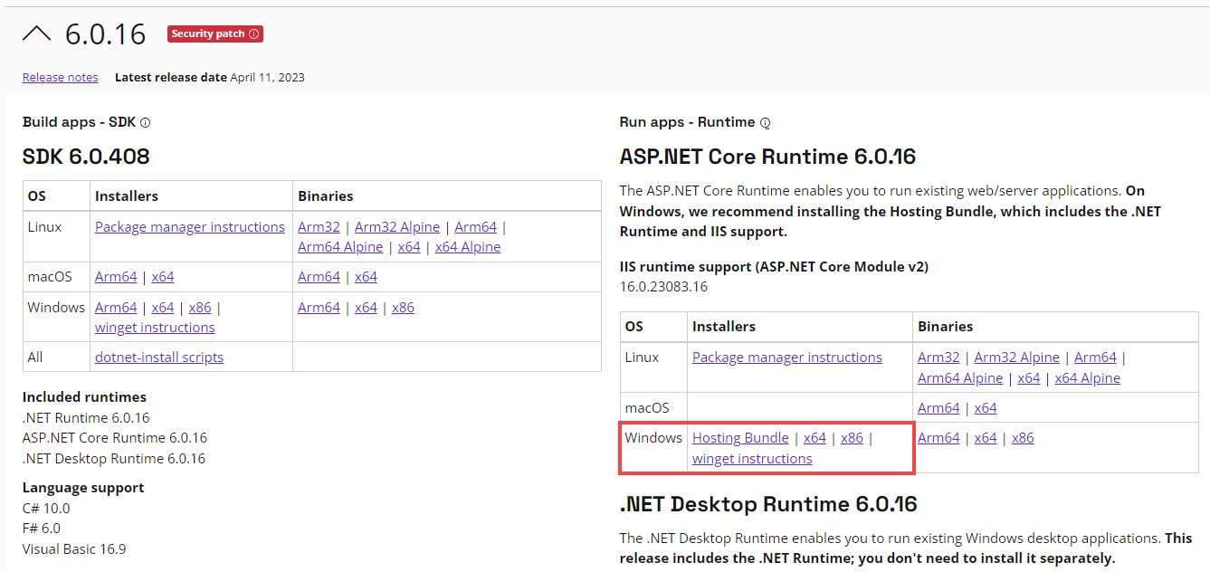Download ASP.NET Runtime Linux x64 binary

1029,378
